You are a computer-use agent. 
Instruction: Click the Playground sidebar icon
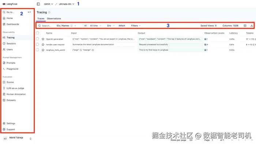pyautogui.click(x=4, y=69)
